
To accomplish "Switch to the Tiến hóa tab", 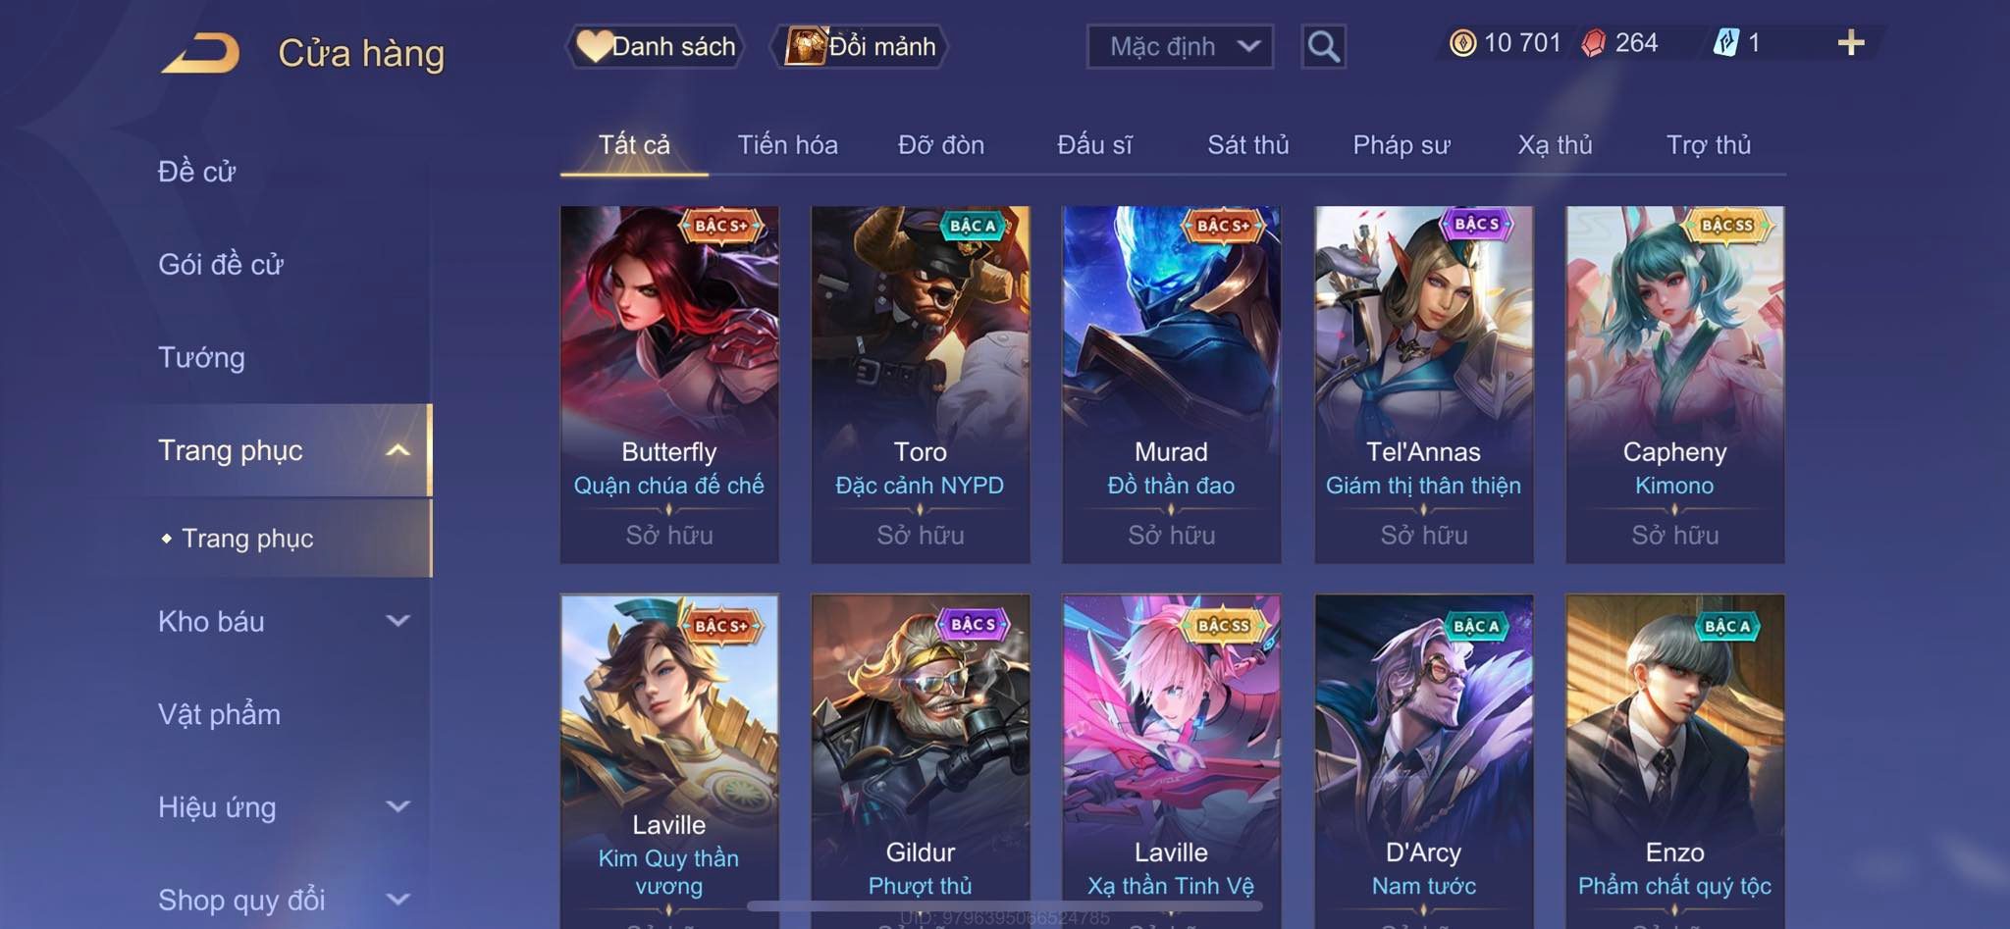I will pos(787,145).
